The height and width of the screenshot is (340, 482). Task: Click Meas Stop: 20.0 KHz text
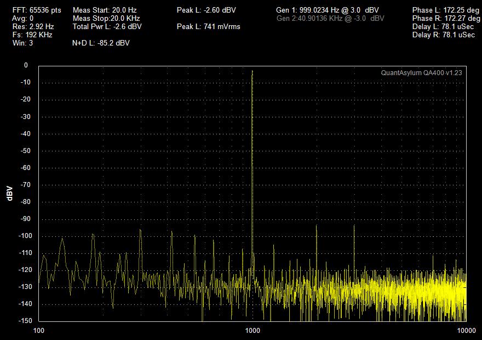pos(106,19)
